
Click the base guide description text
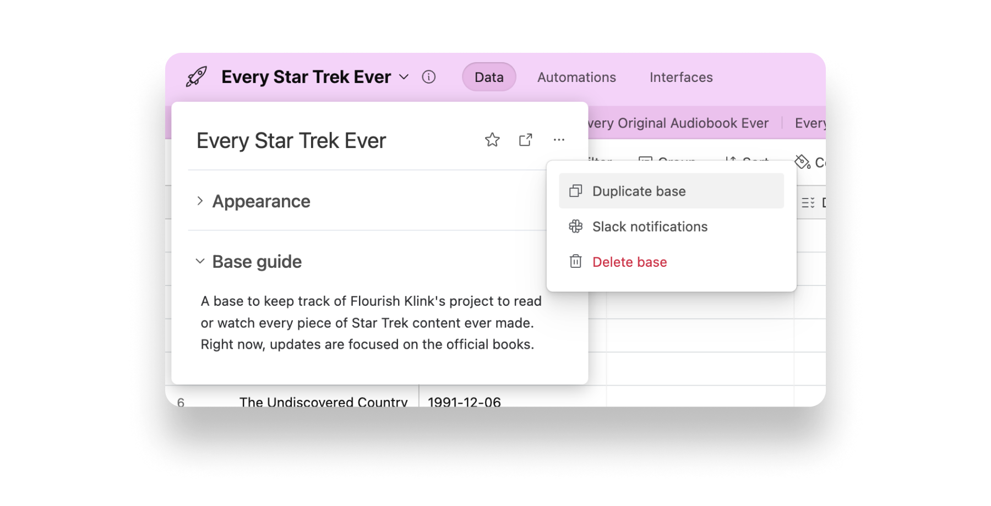[371, 323]
